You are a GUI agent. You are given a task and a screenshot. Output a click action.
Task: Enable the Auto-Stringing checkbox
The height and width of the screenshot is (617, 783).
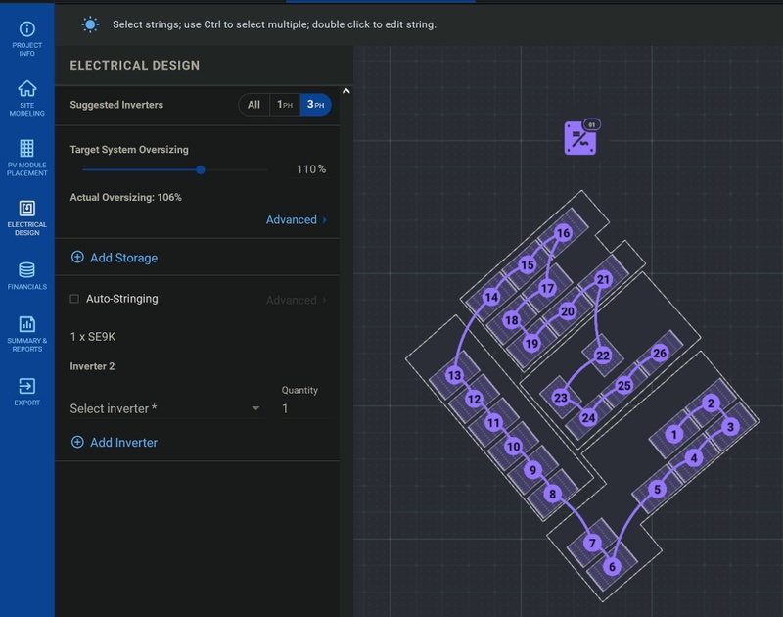tap(74, 299)
